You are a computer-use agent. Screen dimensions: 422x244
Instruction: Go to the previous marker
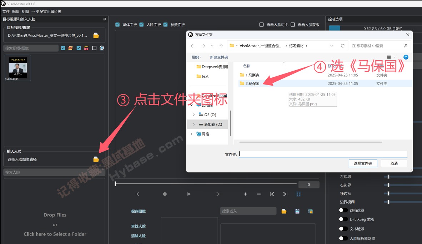pos(272,194)
